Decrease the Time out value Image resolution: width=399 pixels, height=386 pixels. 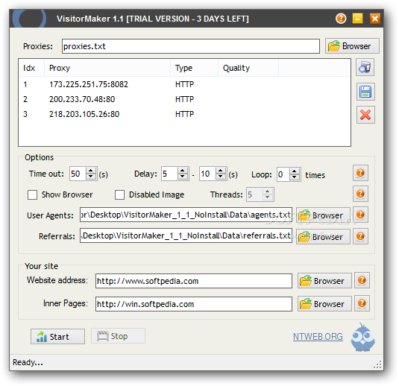tap(91, 177)
